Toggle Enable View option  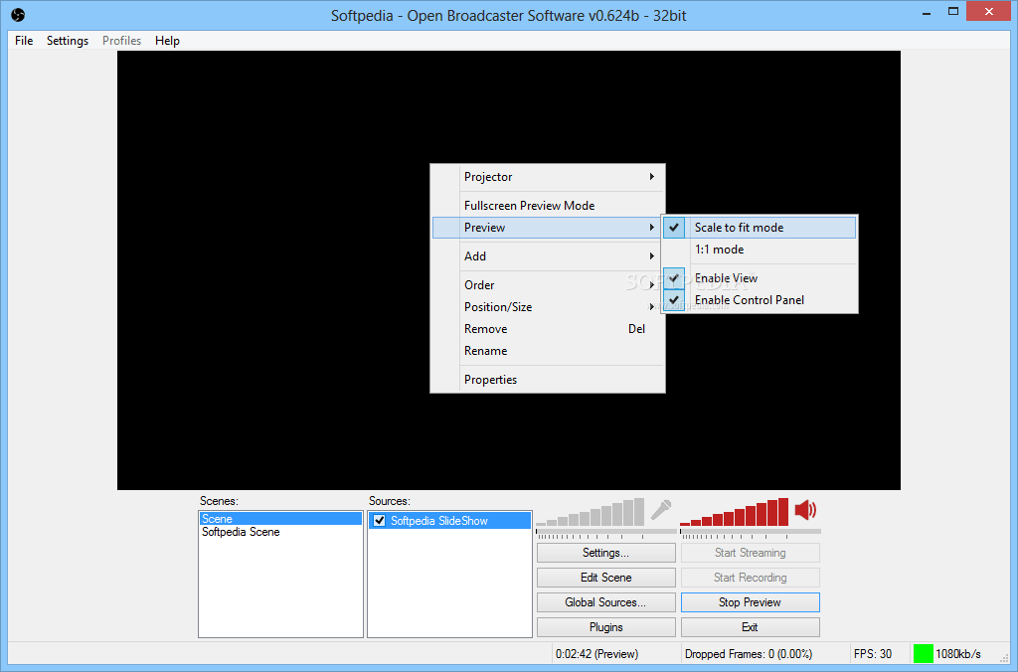pyautogui.click(x=726, y=278)
